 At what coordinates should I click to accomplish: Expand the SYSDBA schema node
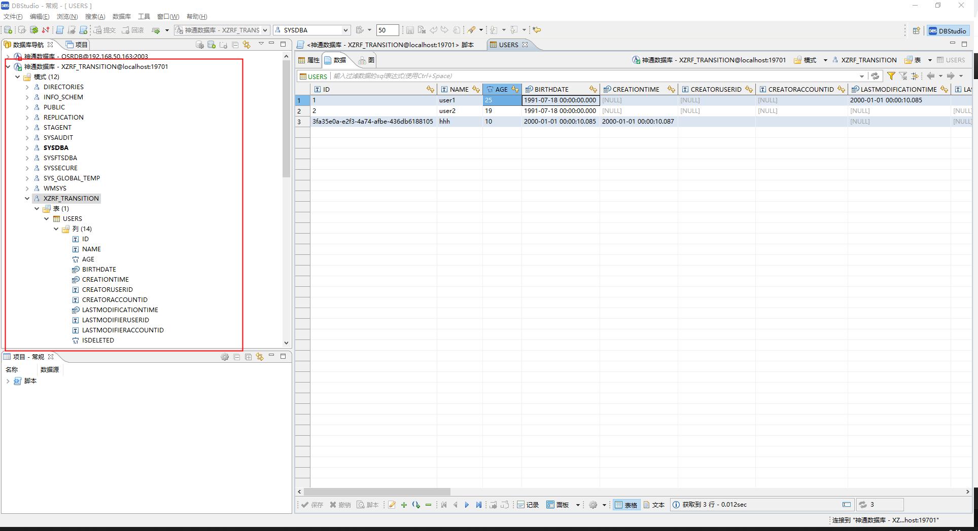pyautogui.click(x=27, y=147)
